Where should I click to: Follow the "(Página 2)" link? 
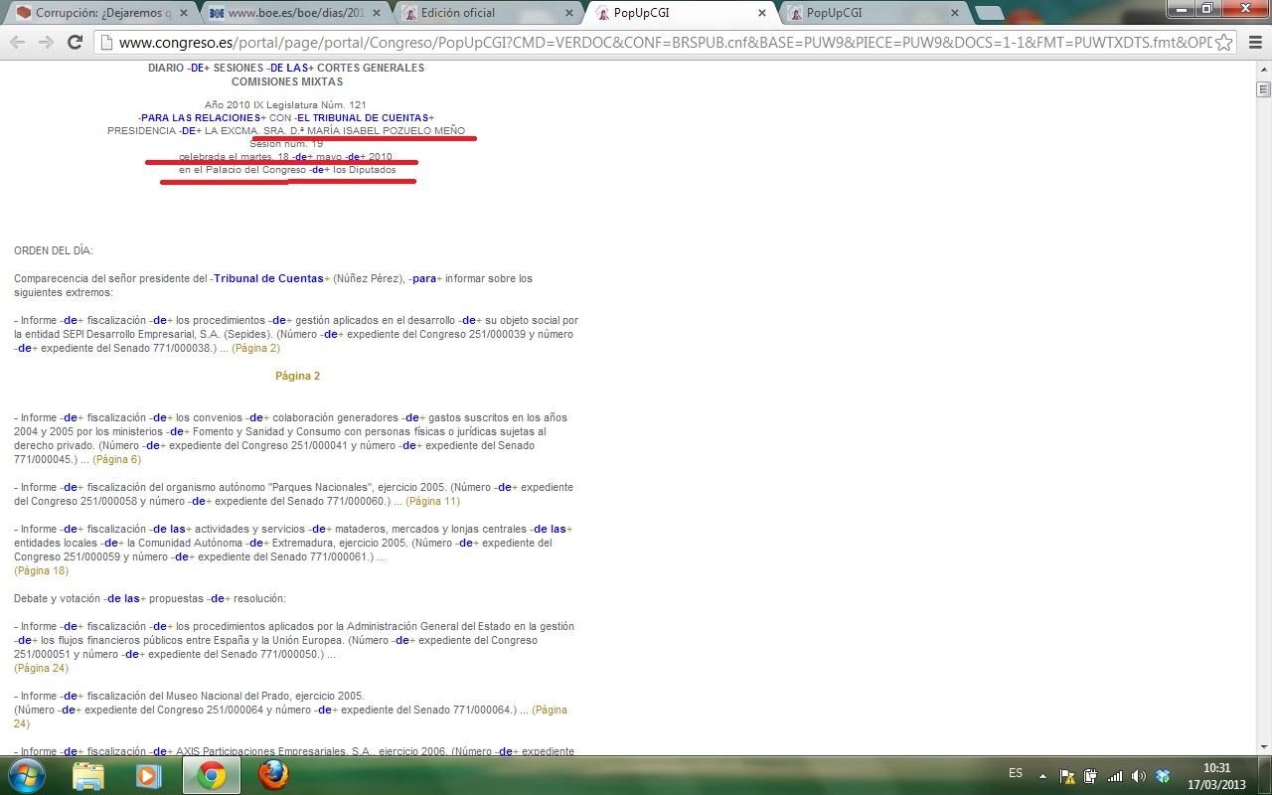[x=255, y=348]
